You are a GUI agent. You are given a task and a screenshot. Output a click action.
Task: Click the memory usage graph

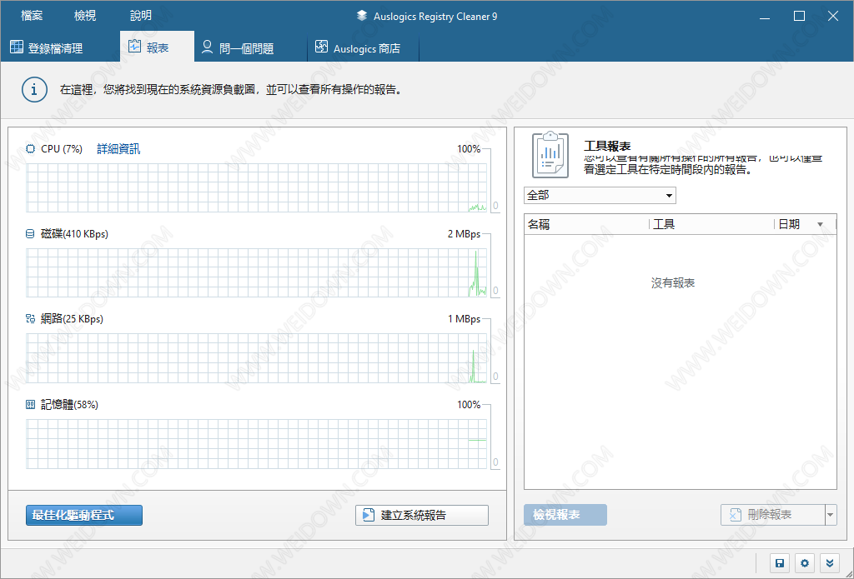pyautogui.click(x=257, y=444)
